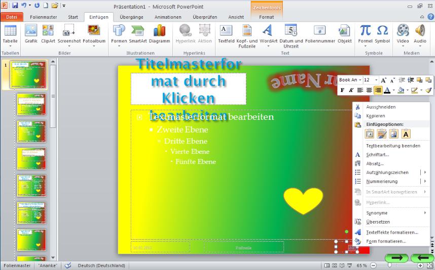435x270 pixels.
Task: Click Form formatieren... in context menu
Action: point(386,241)
